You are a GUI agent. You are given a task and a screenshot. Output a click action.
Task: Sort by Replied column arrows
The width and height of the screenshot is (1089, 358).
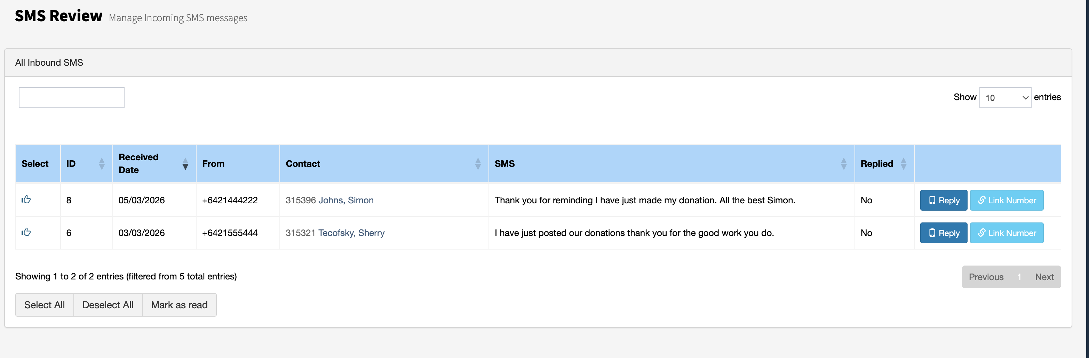coord(904,164)
